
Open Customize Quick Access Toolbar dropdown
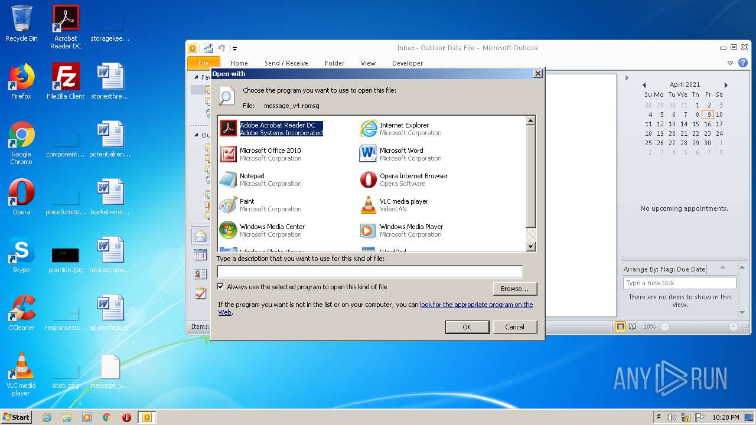pos(234,49)
